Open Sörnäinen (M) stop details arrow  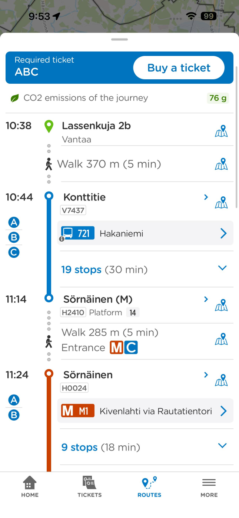click(206, 299)
